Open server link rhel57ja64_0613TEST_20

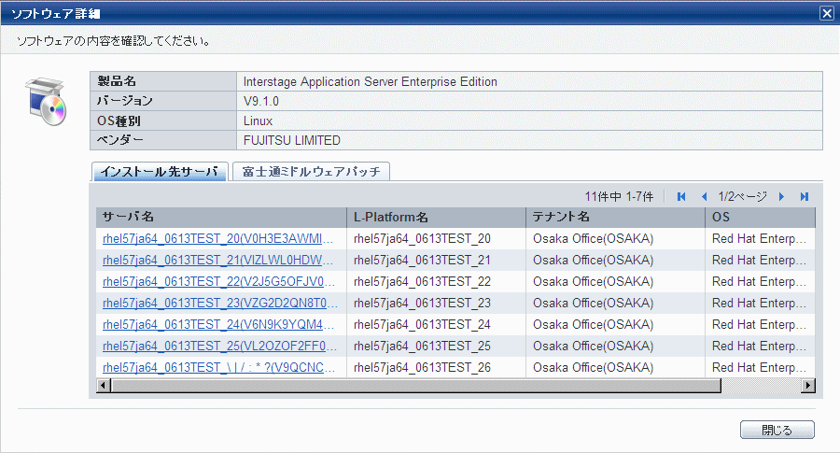[x=218, y=238]
